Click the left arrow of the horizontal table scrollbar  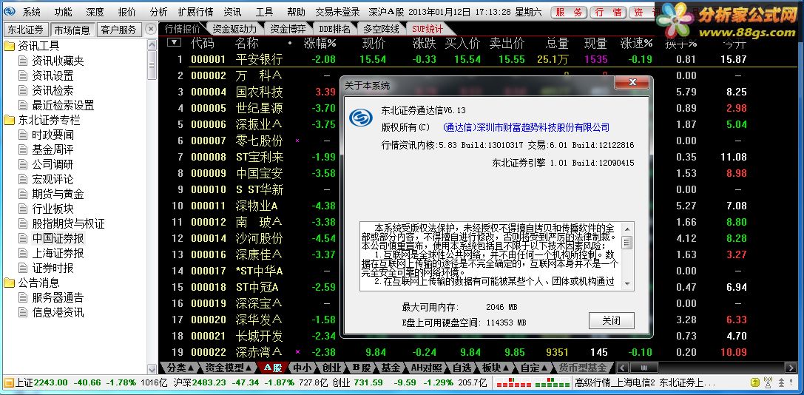(x=622, y=368)
